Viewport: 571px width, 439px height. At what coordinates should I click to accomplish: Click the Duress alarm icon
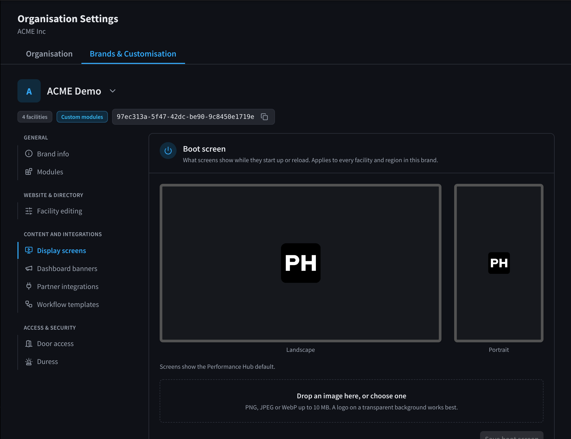(29, 361)
